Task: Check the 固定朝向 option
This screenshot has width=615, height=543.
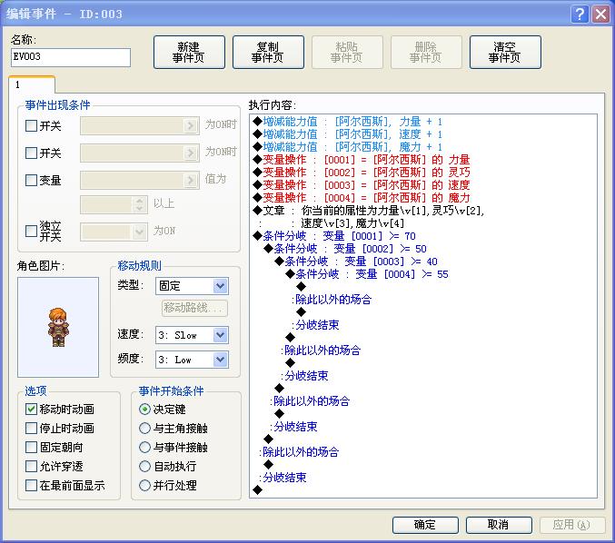Action: 31,448
